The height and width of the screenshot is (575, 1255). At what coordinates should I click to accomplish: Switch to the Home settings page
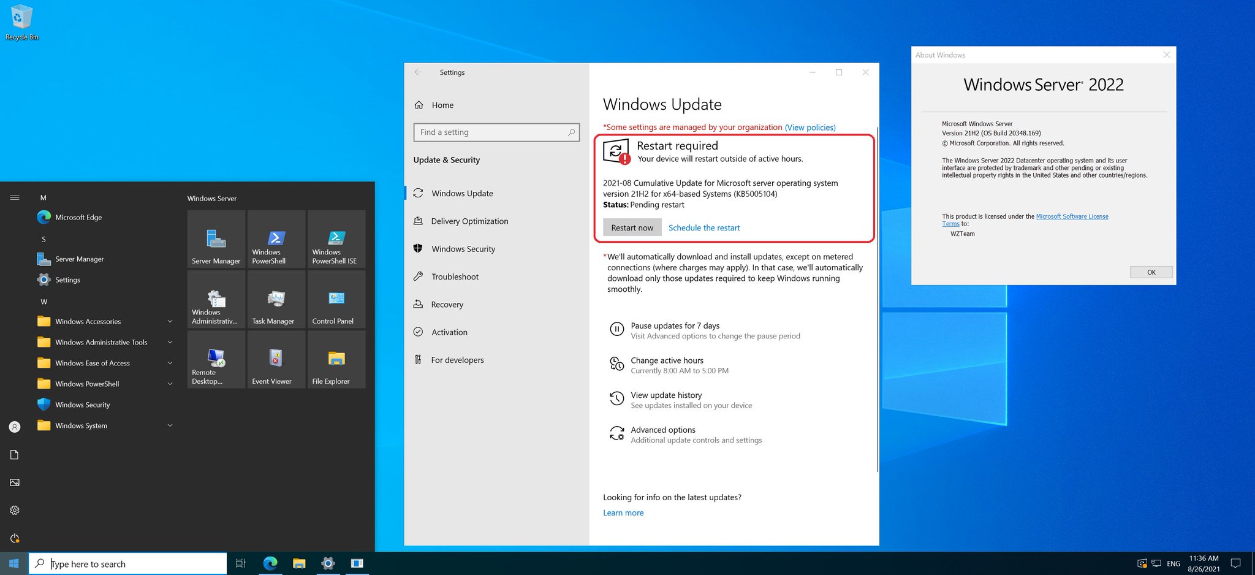coord(442,105)
